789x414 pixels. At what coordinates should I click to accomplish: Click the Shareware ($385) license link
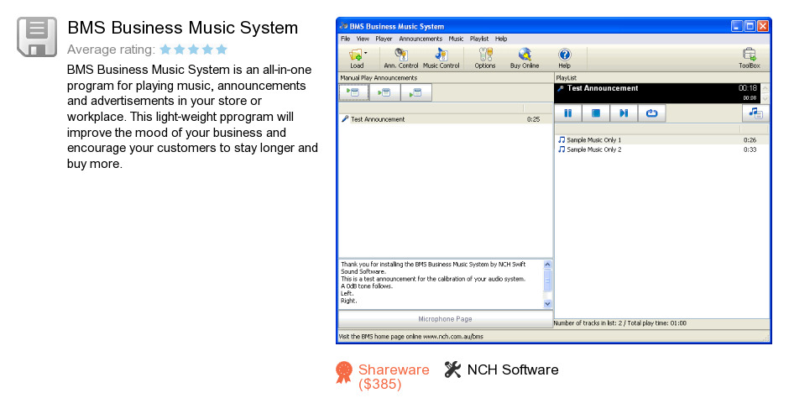(x=394, y=377)
